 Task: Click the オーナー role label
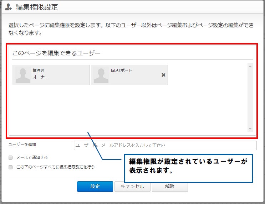[x=40, y=77]
